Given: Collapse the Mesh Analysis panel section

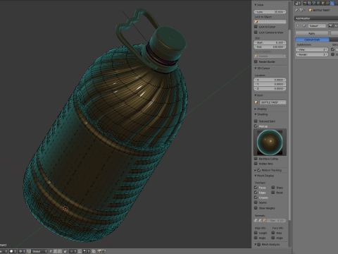Looking at the screenshot, I should click(256, 244).
